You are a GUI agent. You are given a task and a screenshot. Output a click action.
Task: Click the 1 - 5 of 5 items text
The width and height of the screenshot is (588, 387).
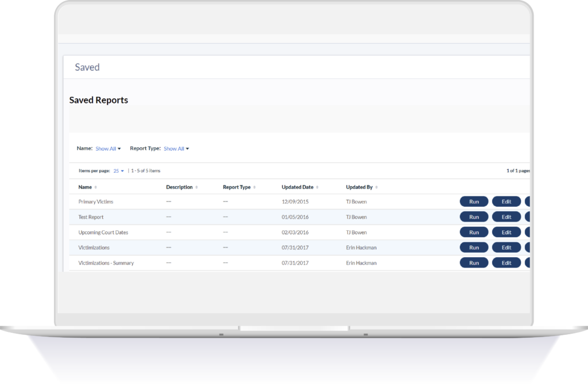[x=145, y=171]
